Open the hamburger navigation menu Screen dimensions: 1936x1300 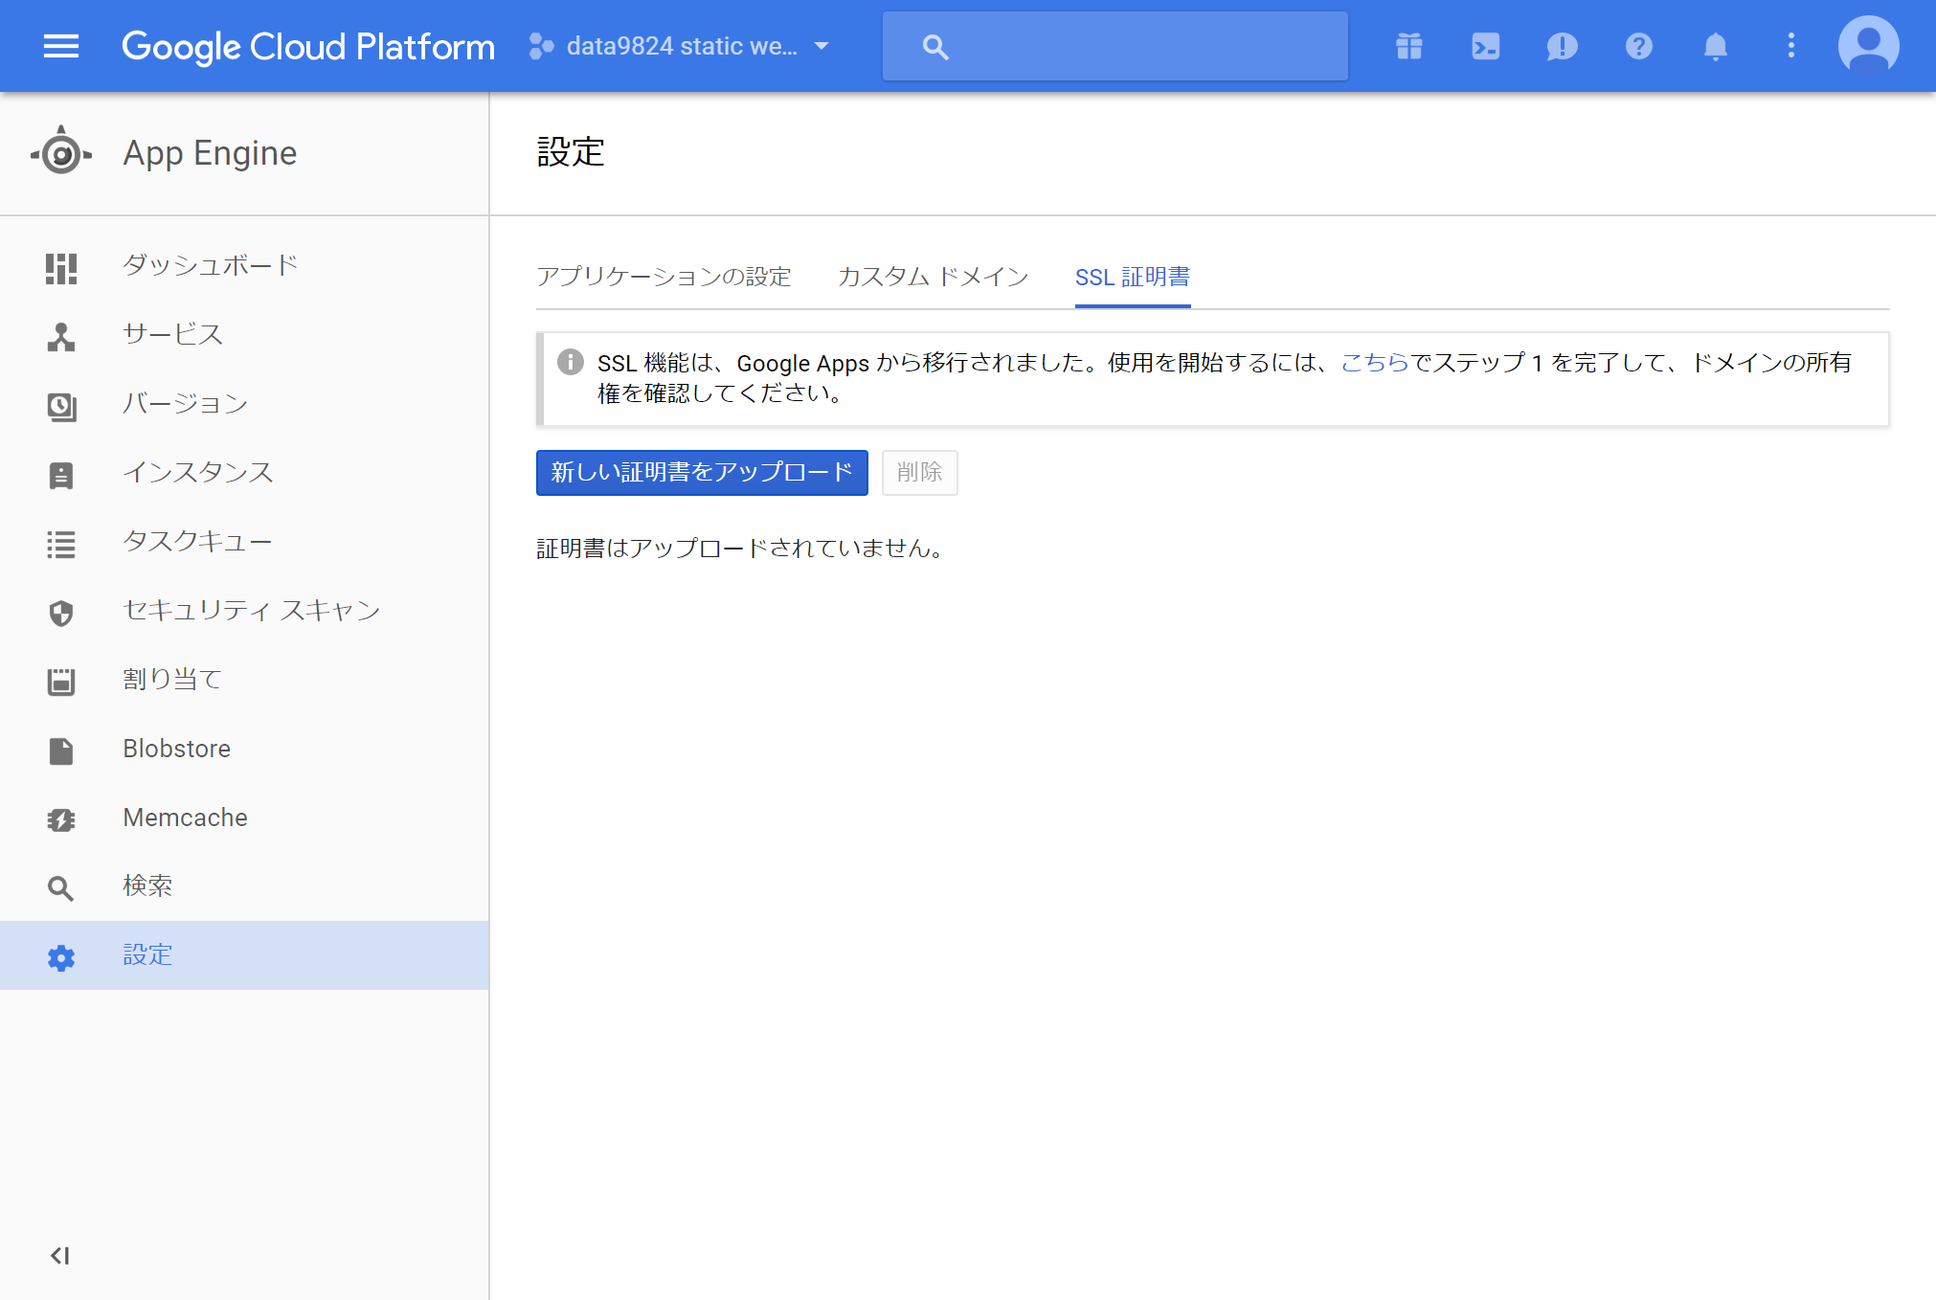coord(61,46)
